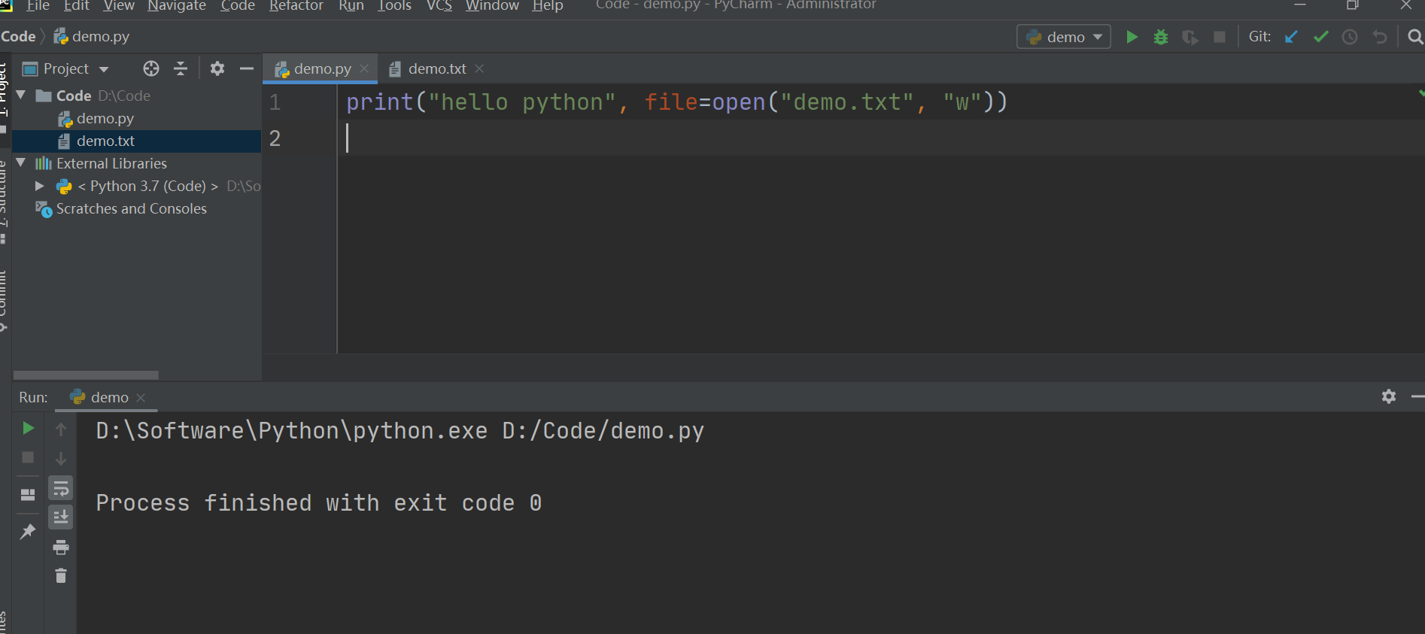Toggle the pin tab icon in Run panel
Viewport: 1425px width, 634px height.
[x=28, y=532]
